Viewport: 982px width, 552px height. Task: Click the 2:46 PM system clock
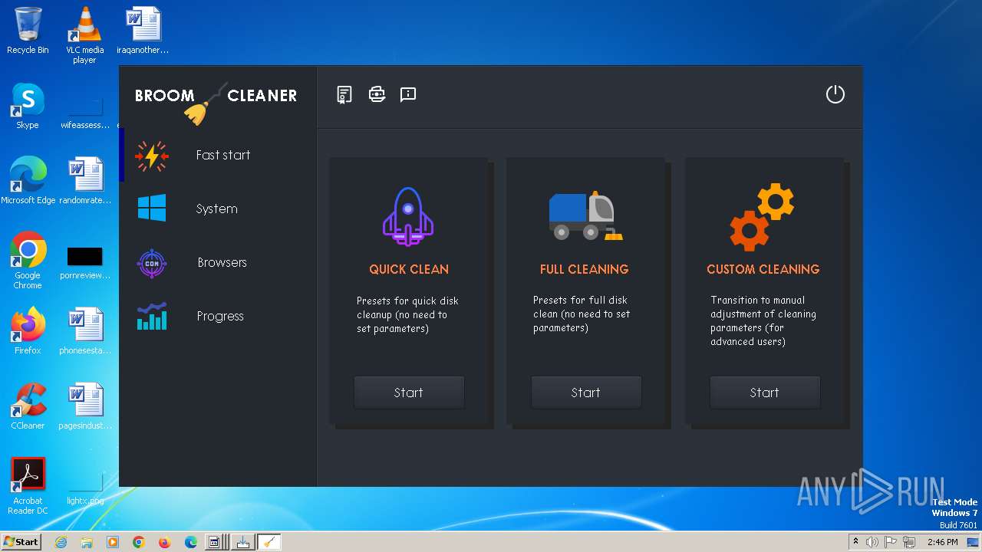tap(942, 542)
